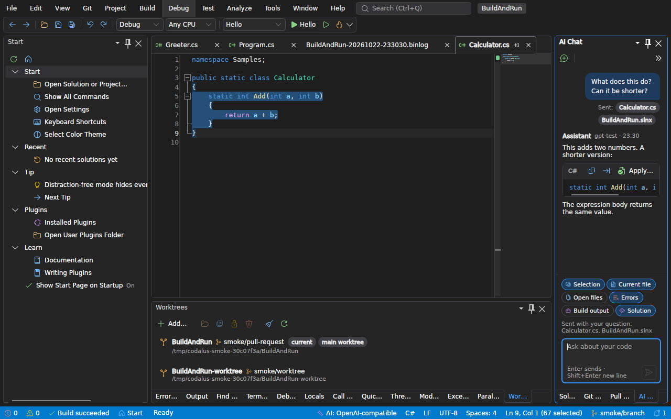Save the current file using the toolbar disk icon
Screen dimensions: 671x419
pyautogui.click(x=58, y=25)
